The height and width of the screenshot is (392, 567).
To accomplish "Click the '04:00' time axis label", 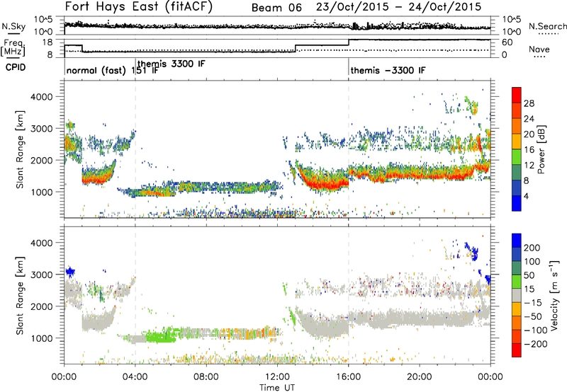I will click(x=135, y=376).
